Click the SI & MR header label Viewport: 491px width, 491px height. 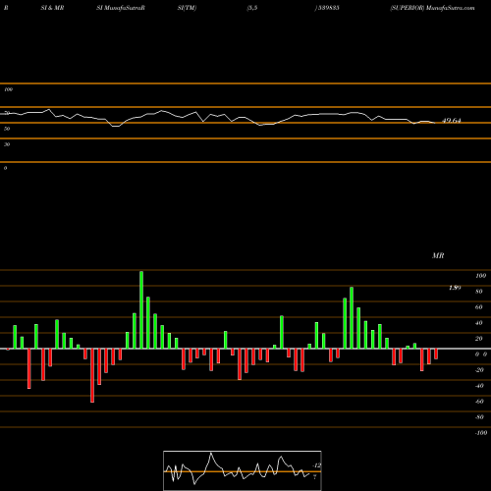(52, 8)
